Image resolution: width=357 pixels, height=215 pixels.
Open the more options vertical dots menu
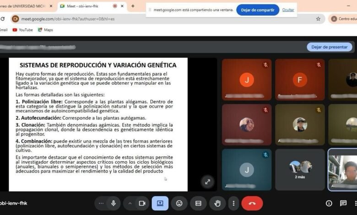[234, 203]
